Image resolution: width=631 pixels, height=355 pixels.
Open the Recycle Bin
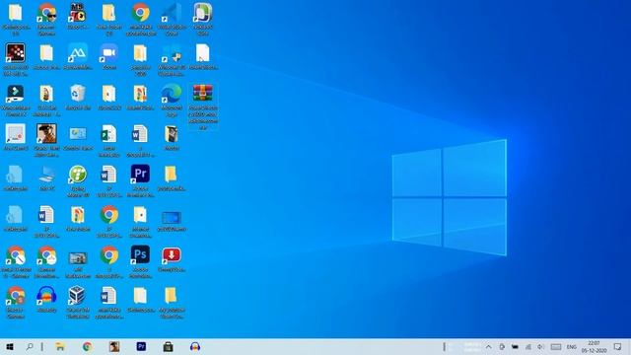(78, 97)
